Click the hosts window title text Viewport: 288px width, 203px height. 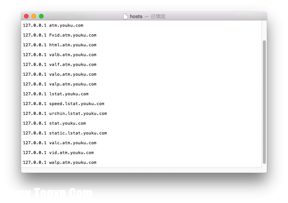[x=136, y=16]
